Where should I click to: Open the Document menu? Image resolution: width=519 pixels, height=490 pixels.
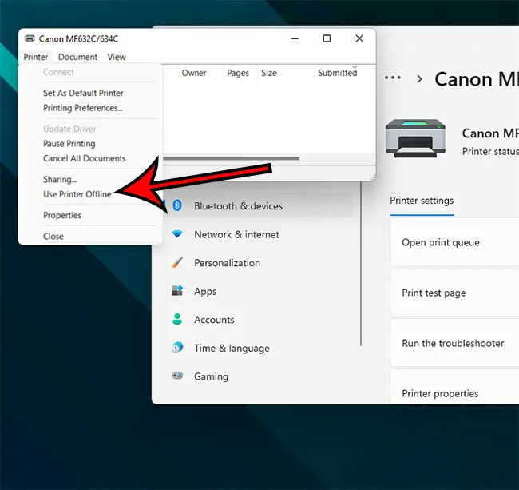(77, 57)
